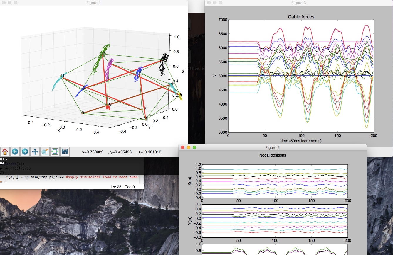Click the Figure 2 window title bar
The height and width of the screenshot is (255, 393).
272,147
